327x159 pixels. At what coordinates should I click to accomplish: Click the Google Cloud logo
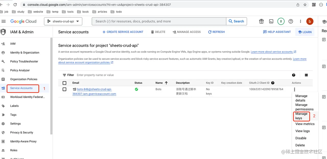(23, 21)
